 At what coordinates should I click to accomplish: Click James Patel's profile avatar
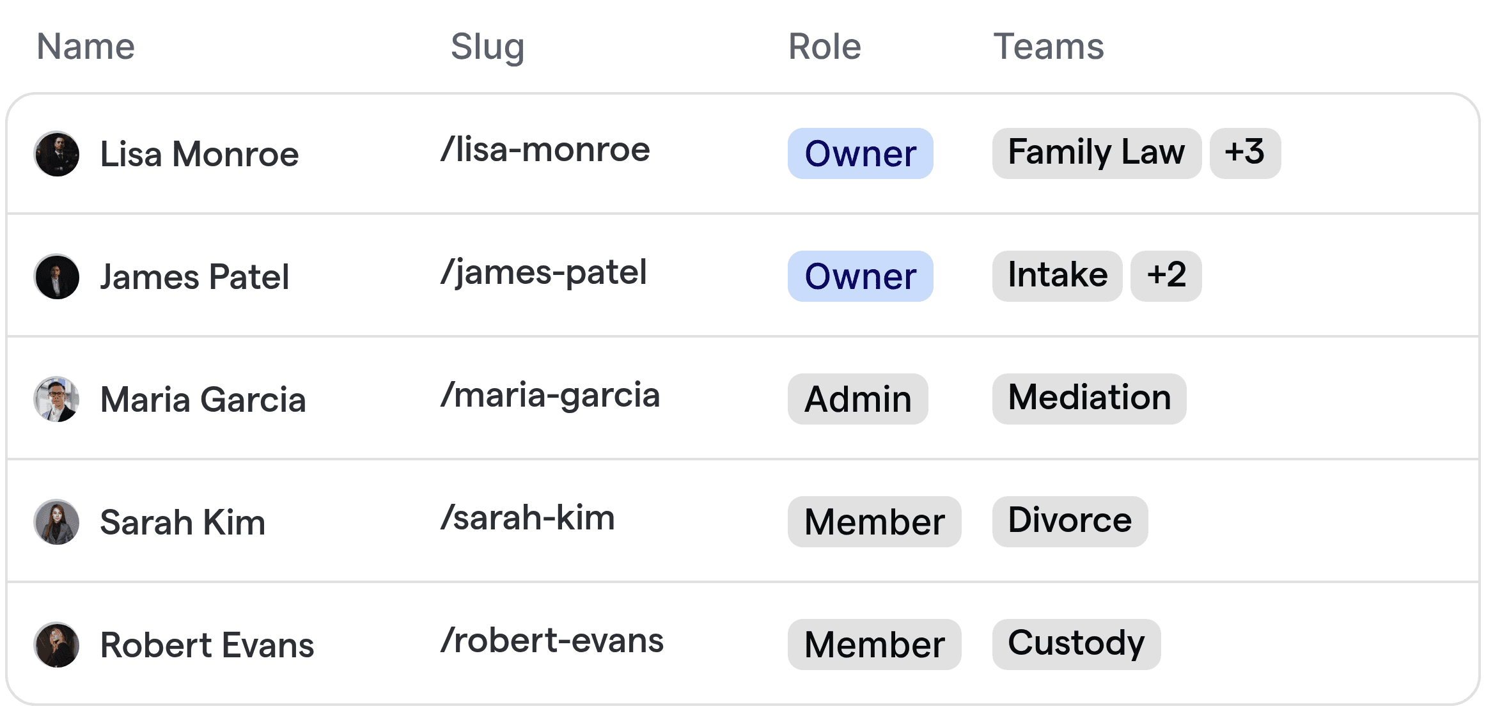(x=56, y=276)
